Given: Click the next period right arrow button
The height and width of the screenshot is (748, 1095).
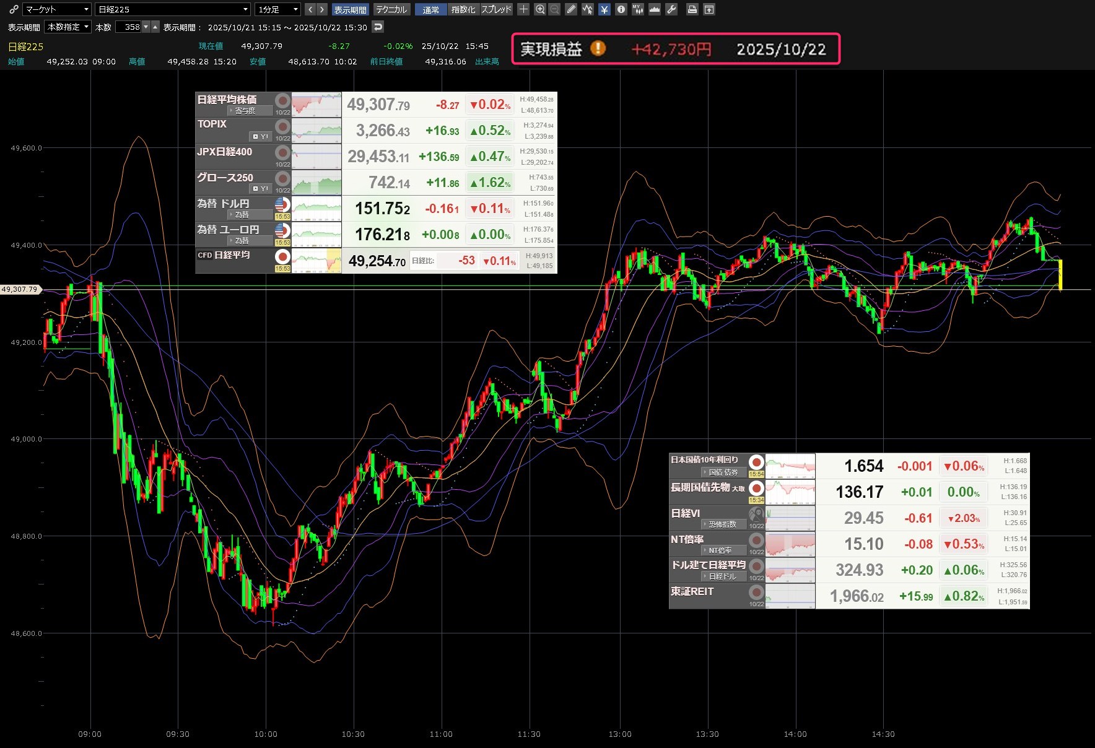Looking at the screenshot, I should click(x=321, y=9).
